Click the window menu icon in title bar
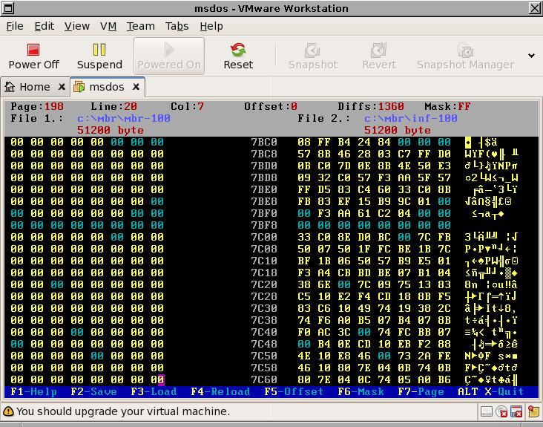The image size is (543, 427). (x=8, y=8)
